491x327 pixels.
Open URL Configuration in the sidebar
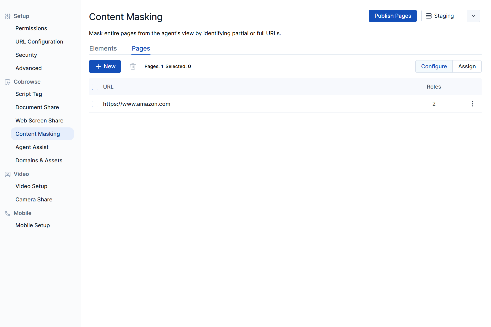pyautogui.click(x=39, y=42)
